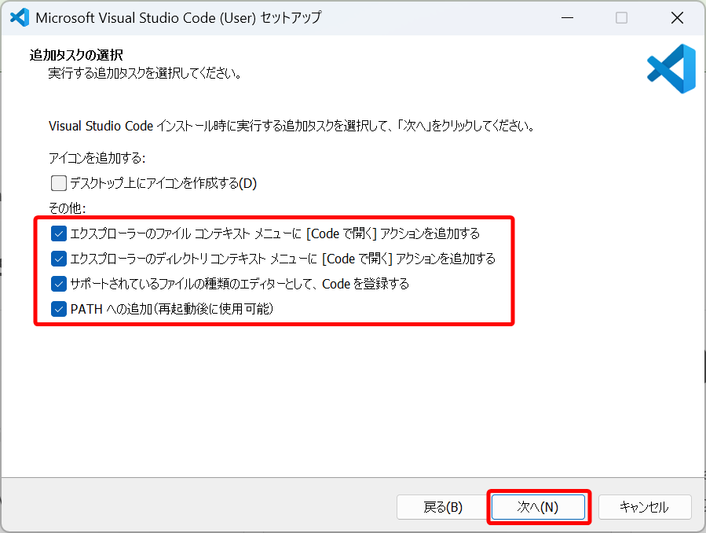Click empty space left of 戻る(B) button
The width and height of the screenshot is (706, 533).
tap(196, 507)
